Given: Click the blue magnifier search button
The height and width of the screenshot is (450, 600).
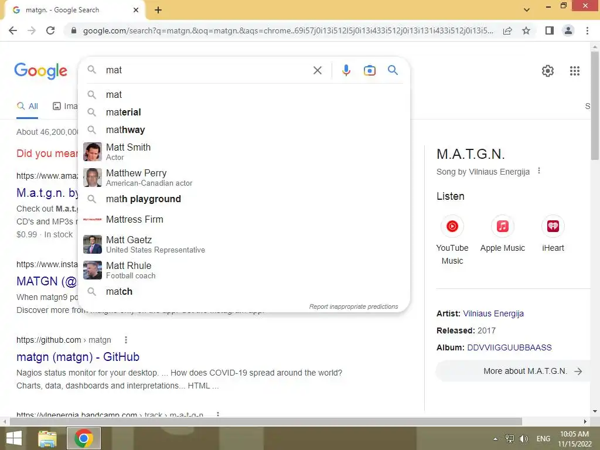Looking at the screenshot, I should [393, 70].
